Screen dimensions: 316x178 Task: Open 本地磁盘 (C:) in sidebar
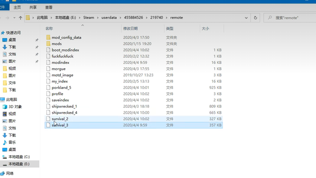(x=19, y=157)
